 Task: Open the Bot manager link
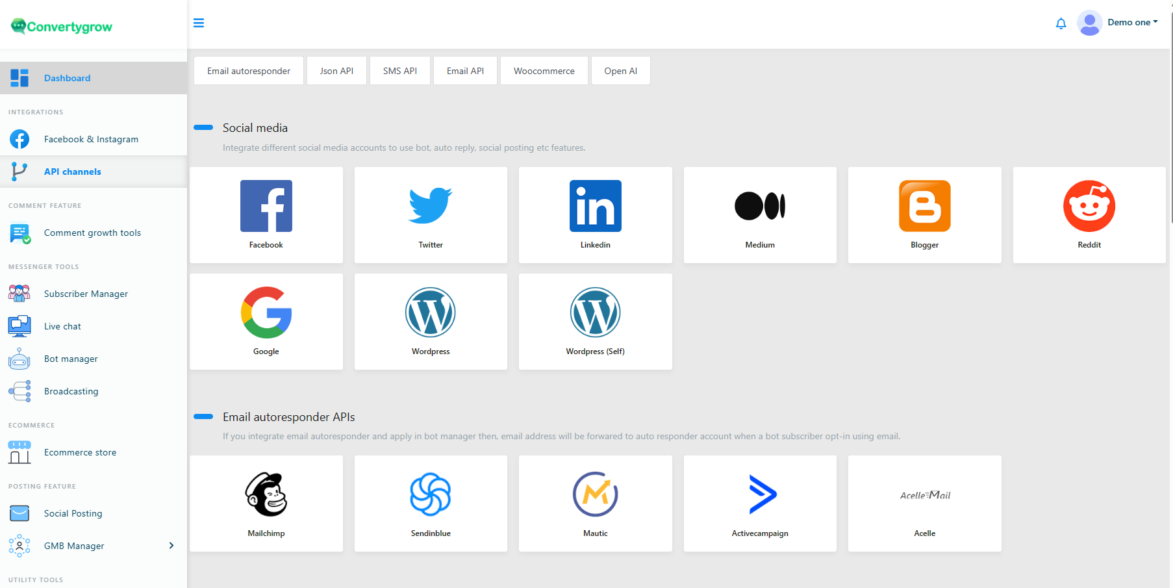(x=71, y=359)
